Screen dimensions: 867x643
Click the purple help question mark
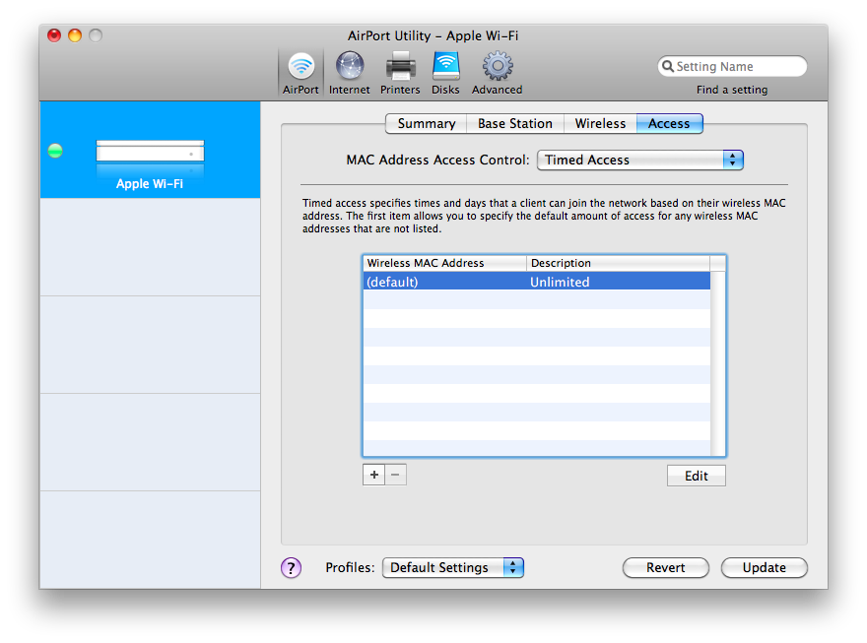click(x=291, y=567)
